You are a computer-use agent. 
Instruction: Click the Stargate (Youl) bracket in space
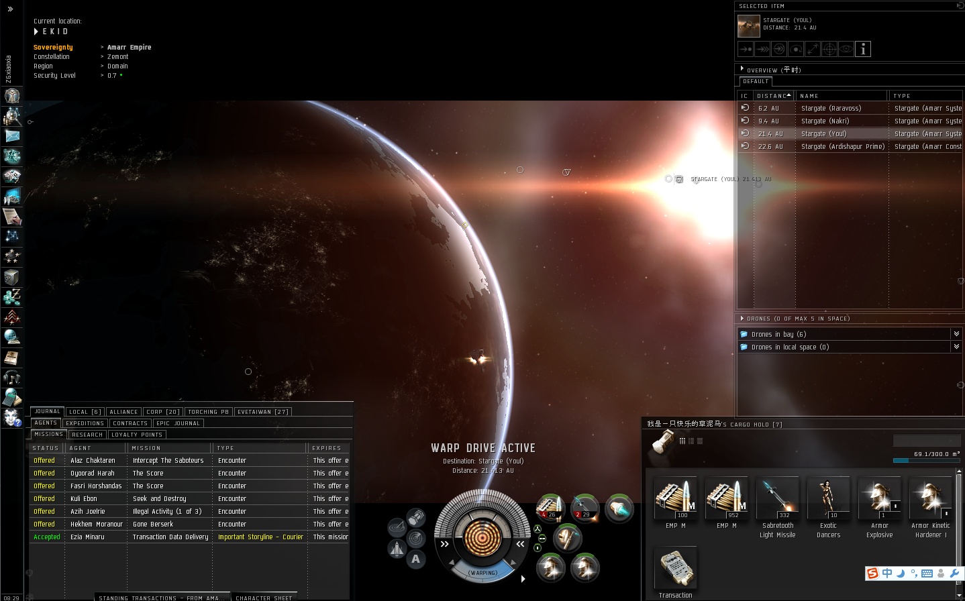679,179
